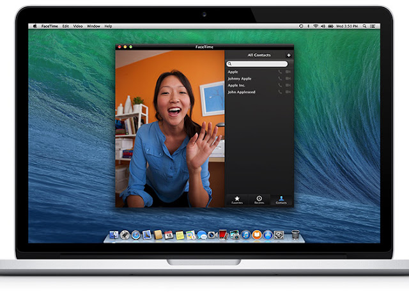This screenshot has width=409, height=292.
Task: Open App Store in Dock
Action: click(x=268, y=235)
